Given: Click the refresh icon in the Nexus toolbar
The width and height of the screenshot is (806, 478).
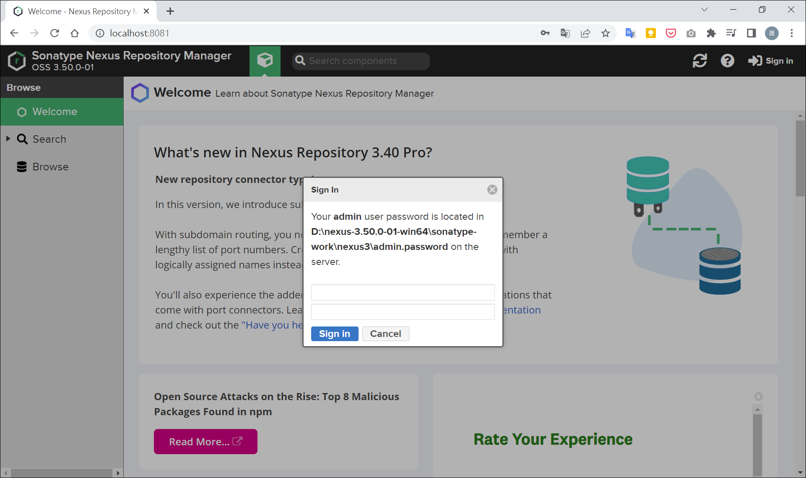Looking at the screenshot, I should tap(699, 61).
